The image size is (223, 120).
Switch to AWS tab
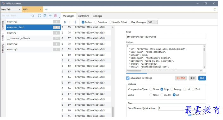[32, 9]
